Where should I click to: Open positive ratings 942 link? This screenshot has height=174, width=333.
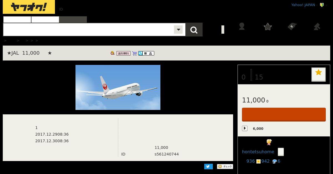(265, 161)
